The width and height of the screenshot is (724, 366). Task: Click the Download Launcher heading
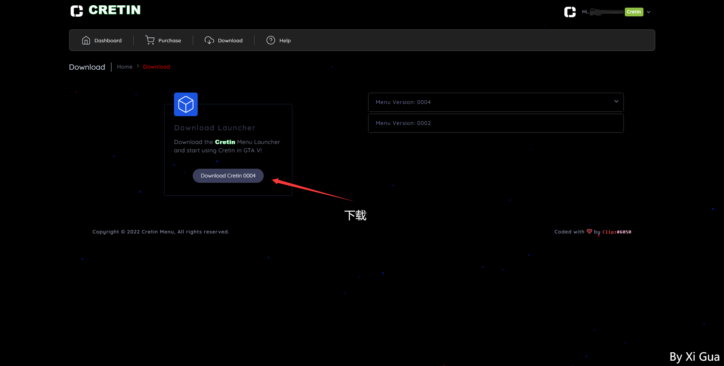click(x=215, y=128)
